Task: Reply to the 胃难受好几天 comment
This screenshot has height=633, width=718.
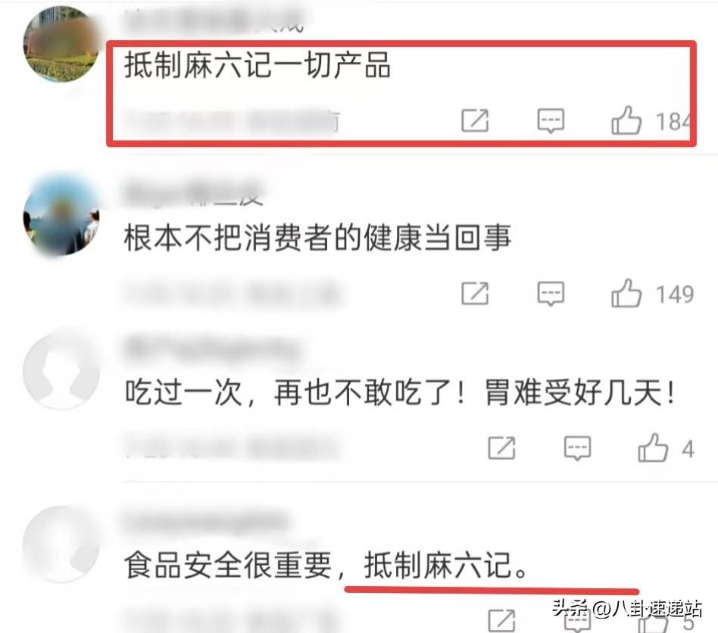Action: pos(577,448)
